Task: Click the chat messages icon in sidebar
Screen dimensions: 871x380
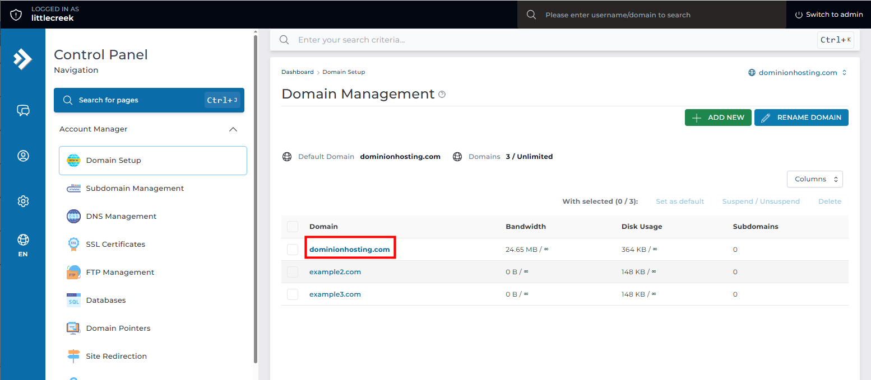Action: 23,110
